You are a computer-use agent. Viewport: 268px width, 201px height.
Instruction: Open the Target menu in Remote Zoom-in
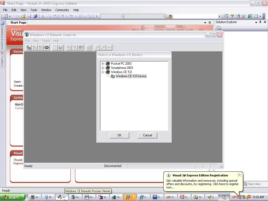tap(46, 41)
